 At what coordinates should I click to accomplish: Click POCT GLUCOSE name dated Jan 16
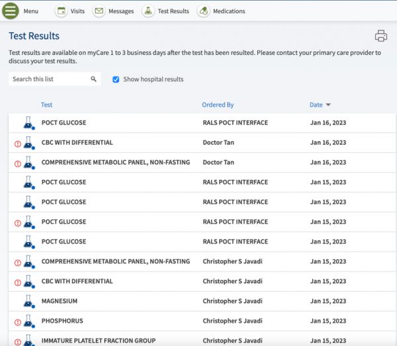pyautogui.click(x=64, y=123)
